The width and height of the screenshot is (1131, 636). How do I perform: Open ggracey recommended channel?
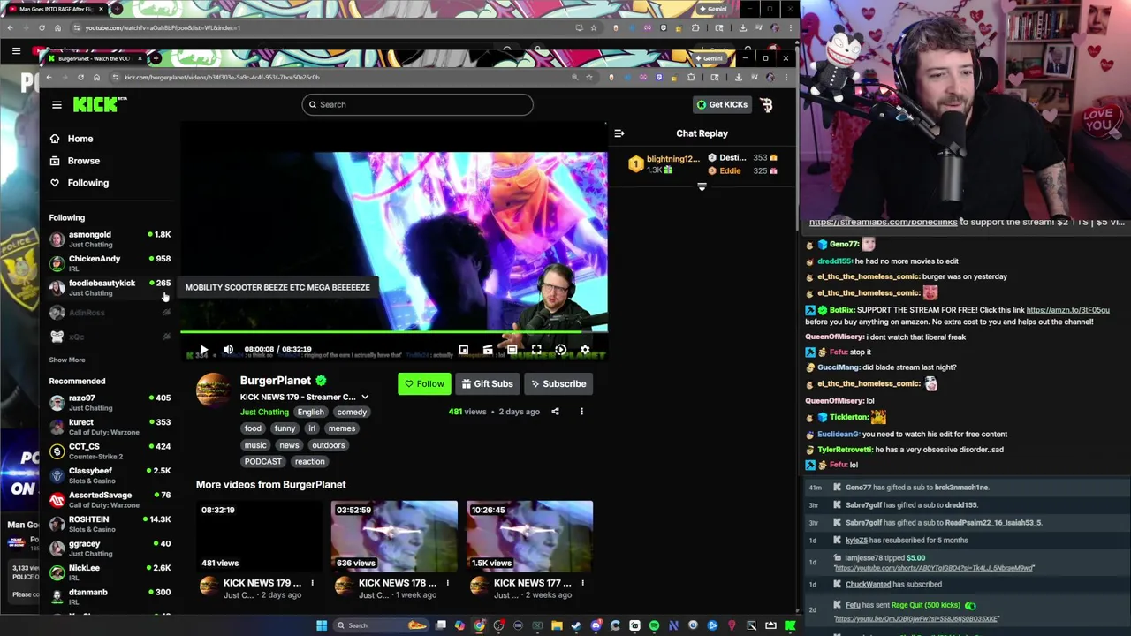(110, 548)
